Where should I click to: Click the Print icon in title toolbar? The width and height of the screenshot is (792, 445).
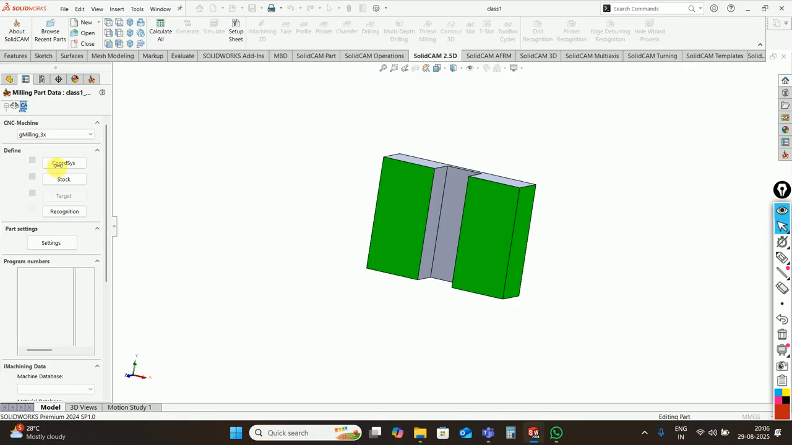pyautogui.click(x=271, y=9)
